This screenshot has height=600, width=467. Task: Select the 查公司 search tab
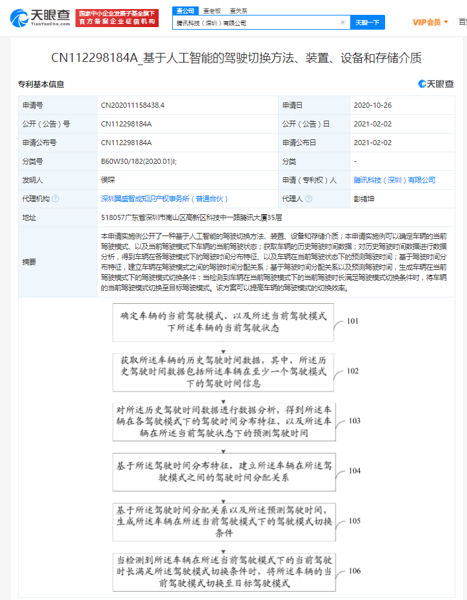coord(185,11)
